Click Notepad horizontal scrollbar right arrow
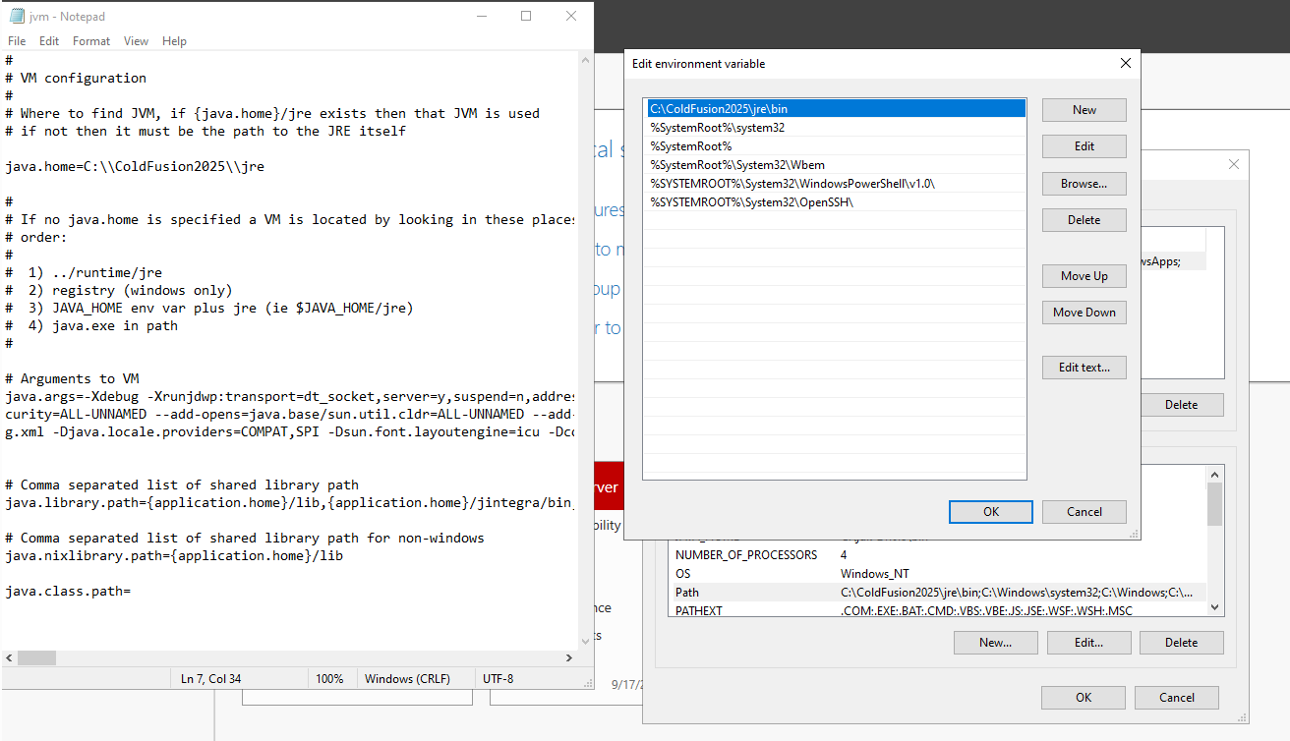Image resolution: width=1290 pixels, height=741 pixels. pos(568,658)
